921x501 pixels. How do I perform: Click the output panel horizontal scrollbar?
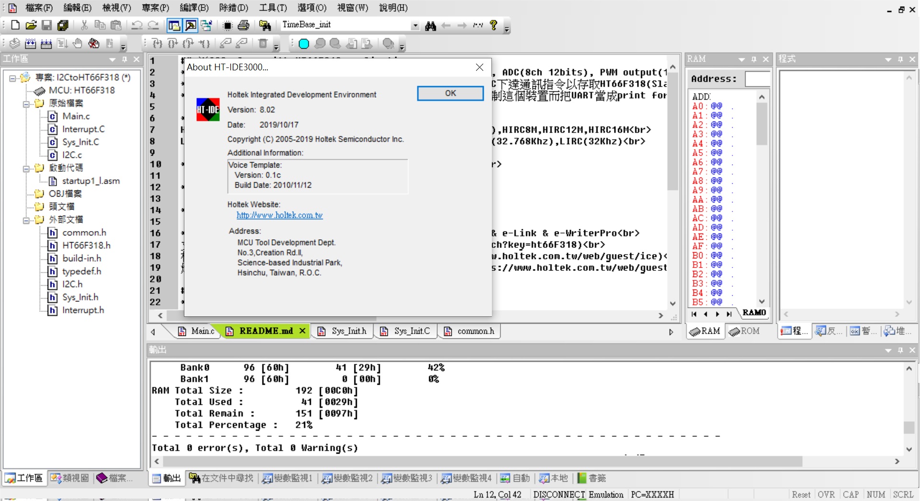click(x=482, y=461)
